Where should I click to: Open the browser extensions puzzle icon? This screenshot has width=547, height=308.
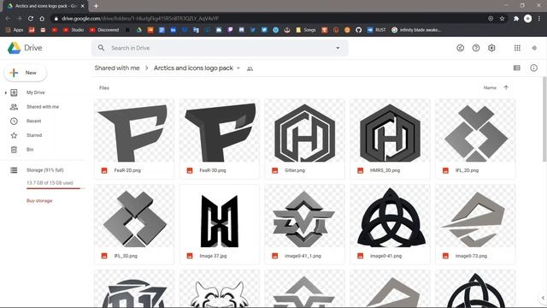click(x=516, y=18)
